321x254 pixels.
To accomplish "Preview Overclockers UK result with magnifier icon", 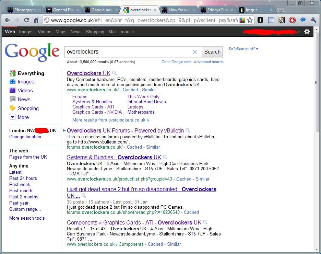I will 115,73.
